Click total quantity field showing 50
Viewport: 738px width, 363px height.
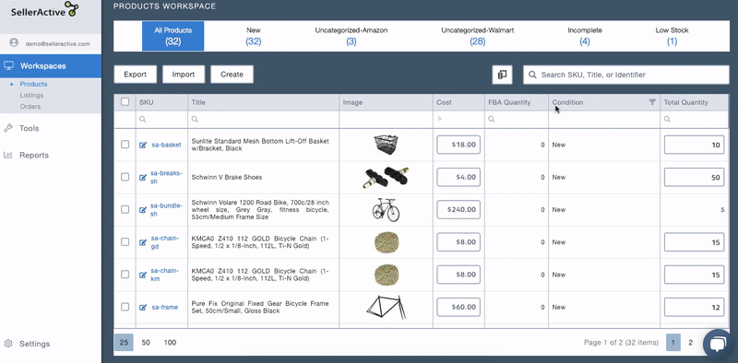pos(694,177)
